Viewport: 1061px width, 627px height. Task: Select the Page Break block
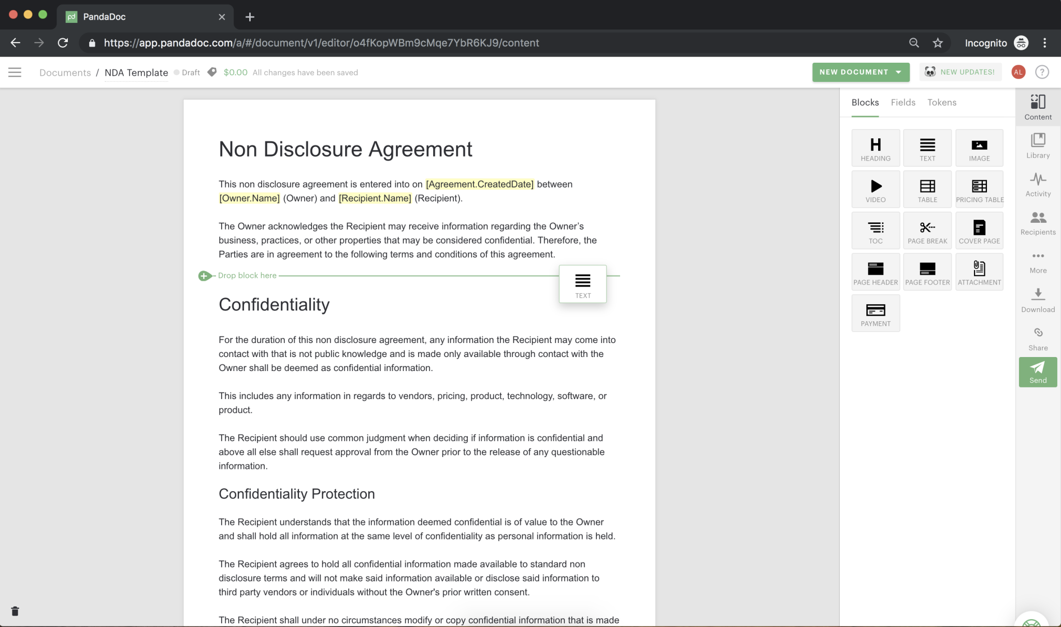coord(927,231)
